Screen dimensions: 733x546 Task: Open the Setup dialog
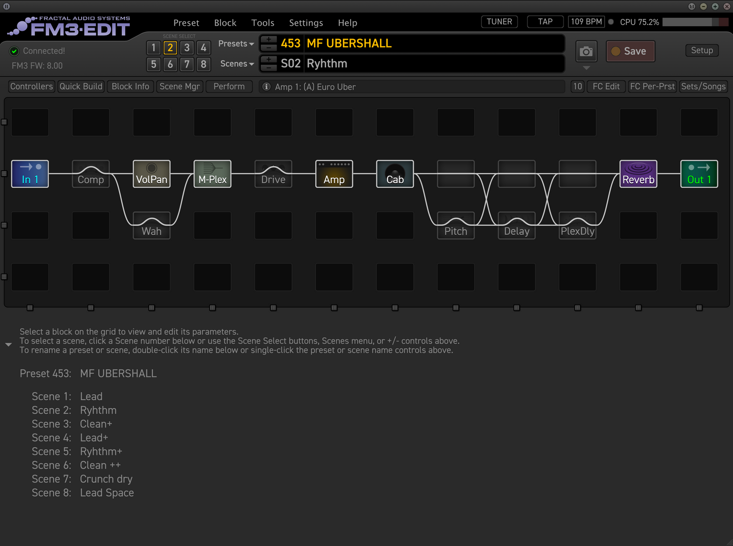(702, 50)
